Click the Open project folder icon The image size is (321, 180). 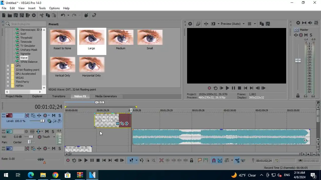pos(10,15)
